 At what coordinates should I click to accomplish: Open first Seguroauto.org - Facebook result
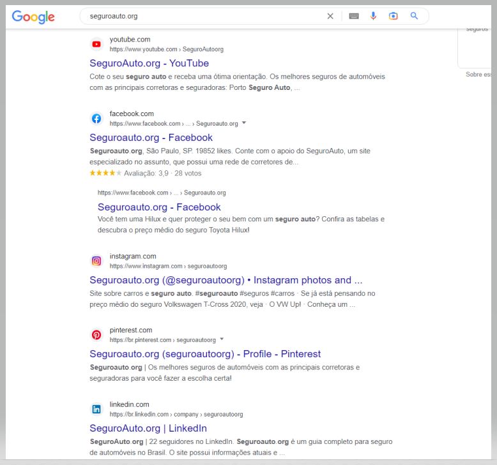151,138
